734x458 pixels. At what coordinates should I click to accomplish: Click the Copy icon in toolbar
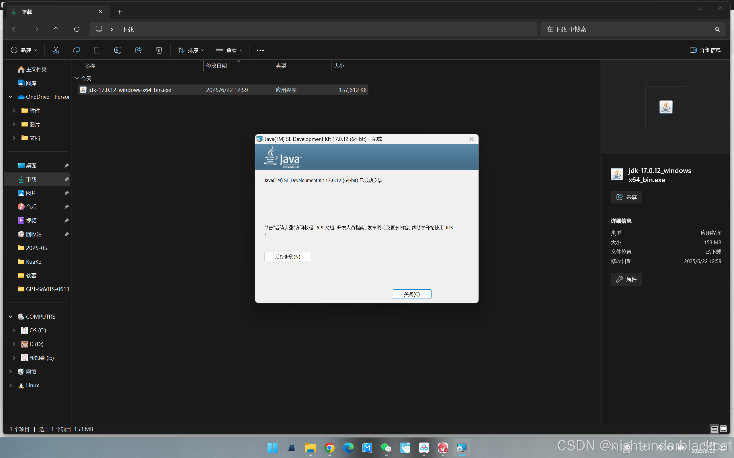coord(77,50)
